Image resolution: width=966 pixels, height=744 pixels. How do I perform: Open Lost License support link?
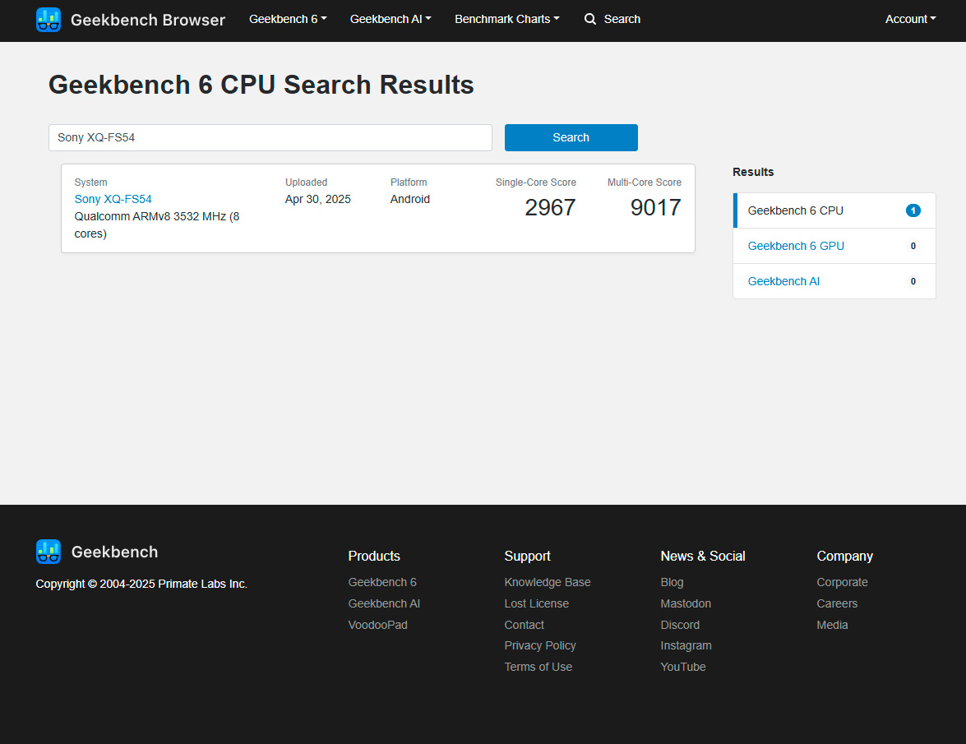(x=537, y=603)
